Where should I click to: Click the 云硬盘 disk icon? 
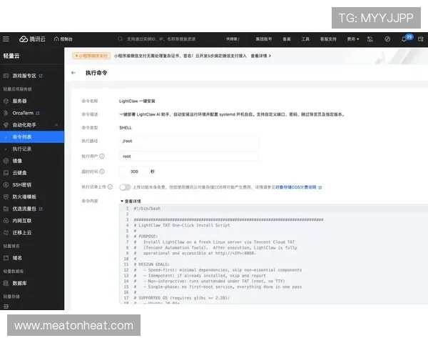click(x=6, y=173)
